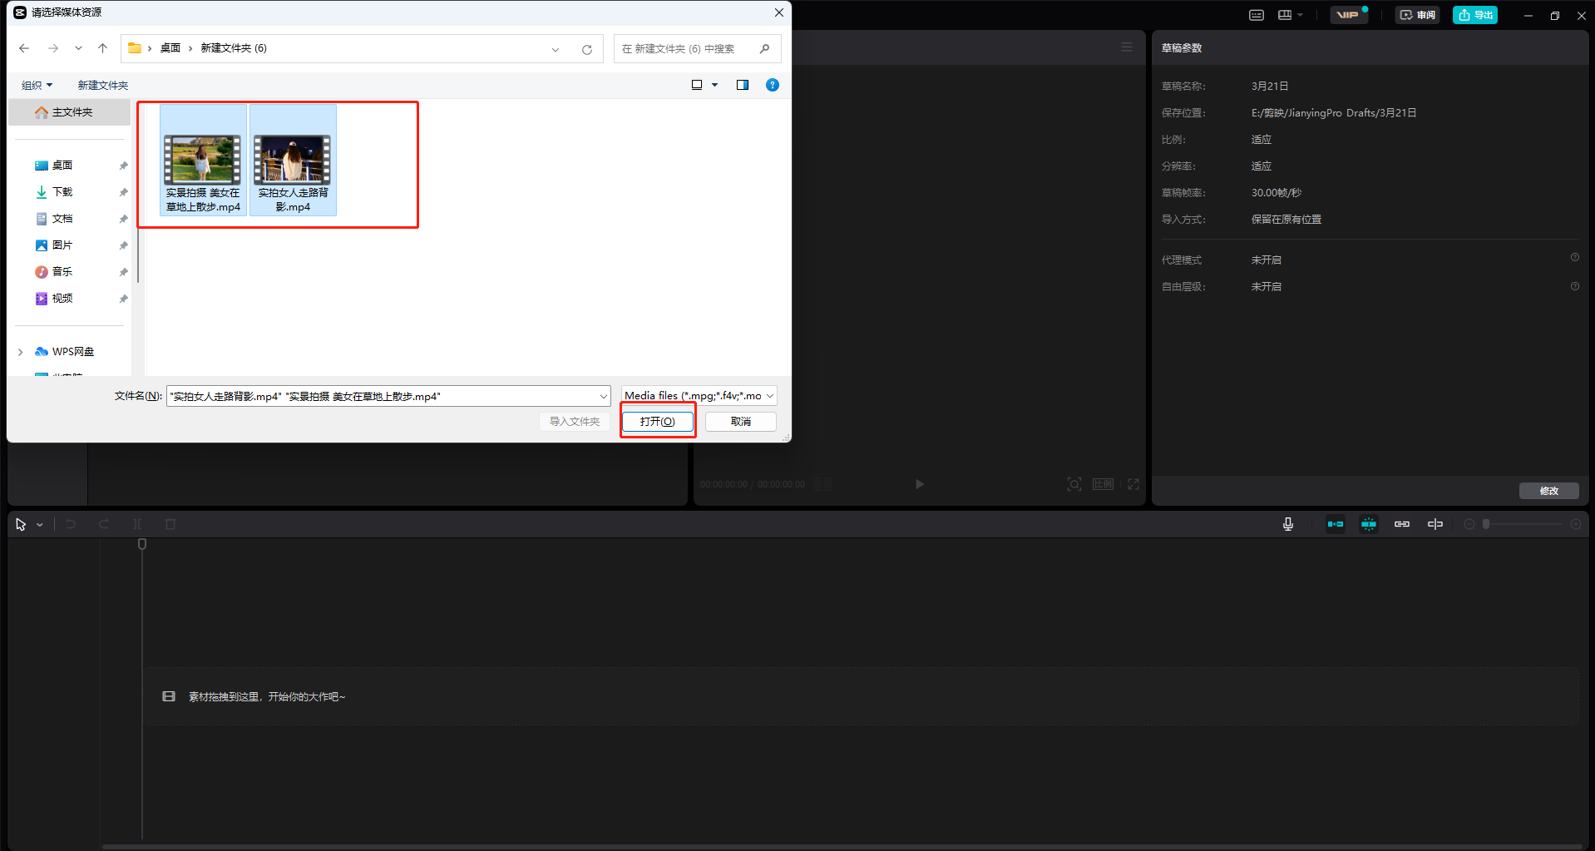Click the keyboard shortcuts icon in title bar

click(x=1257, y=15)
